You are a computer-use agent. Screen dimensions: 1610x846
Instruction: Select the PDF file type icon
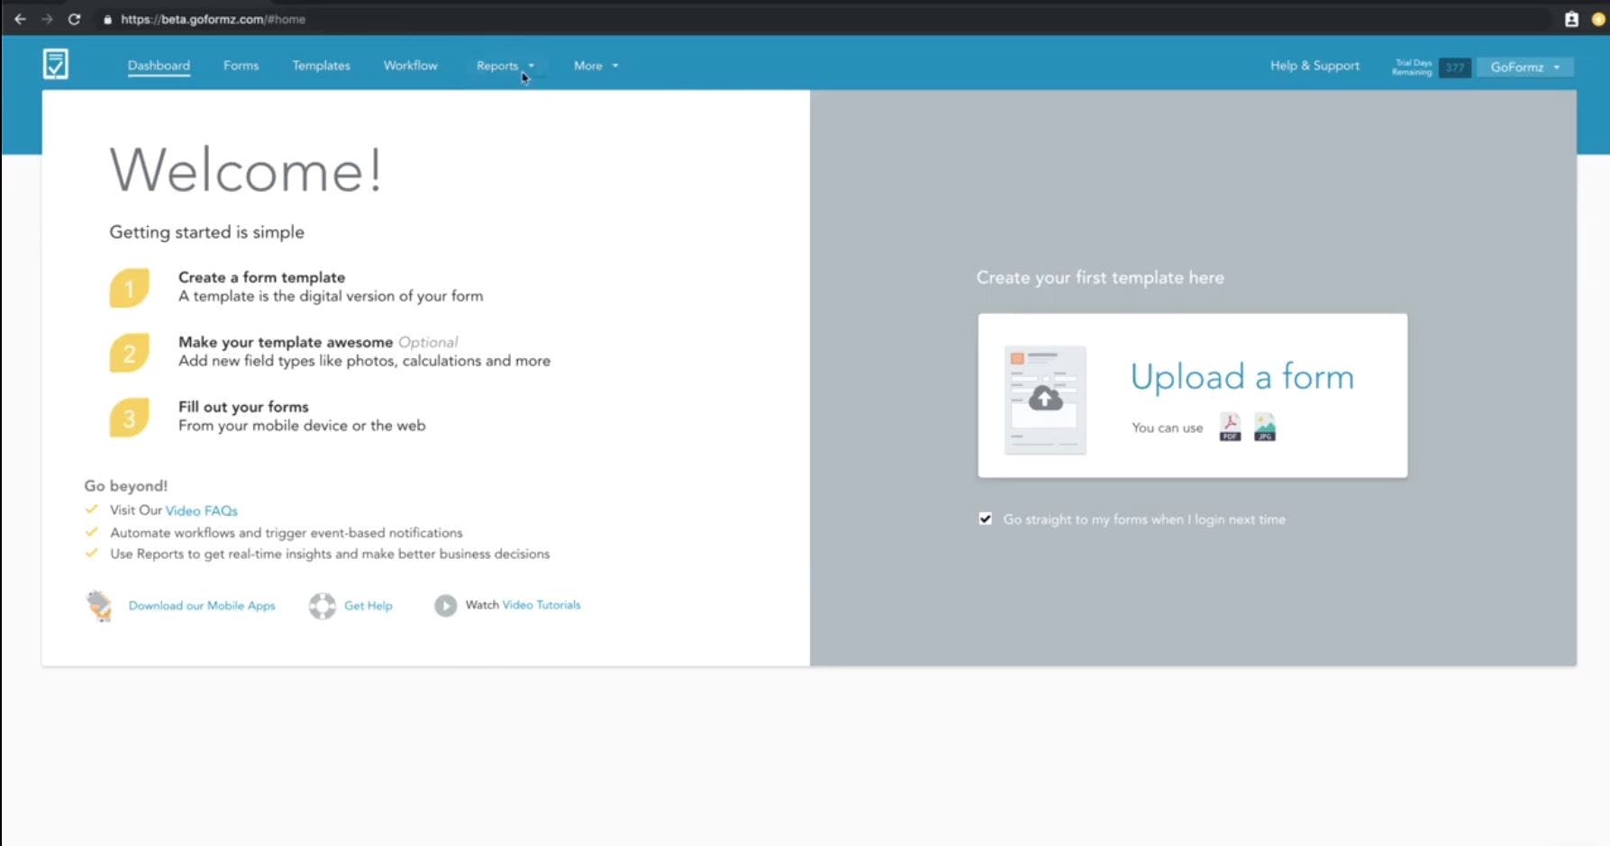[1229, 427]
